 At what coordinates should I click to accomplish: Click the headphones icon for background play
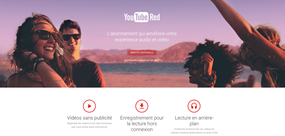(x=194, y=106)
